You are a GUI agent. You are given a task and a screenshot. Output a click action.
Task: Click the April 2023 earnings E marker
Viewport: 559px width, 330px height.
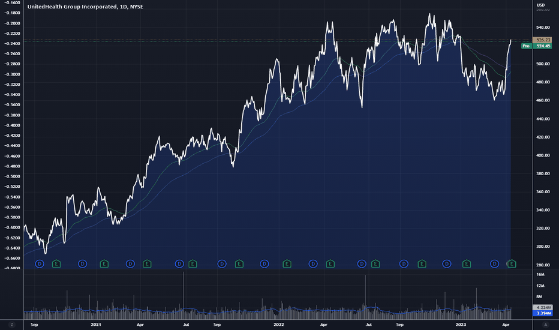(512, 264)
